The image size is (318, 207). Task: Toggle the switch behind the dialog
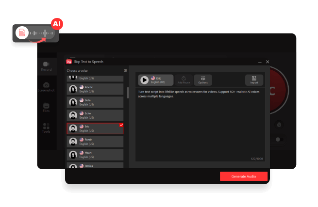pyautogui.click(x=279, y=139)
